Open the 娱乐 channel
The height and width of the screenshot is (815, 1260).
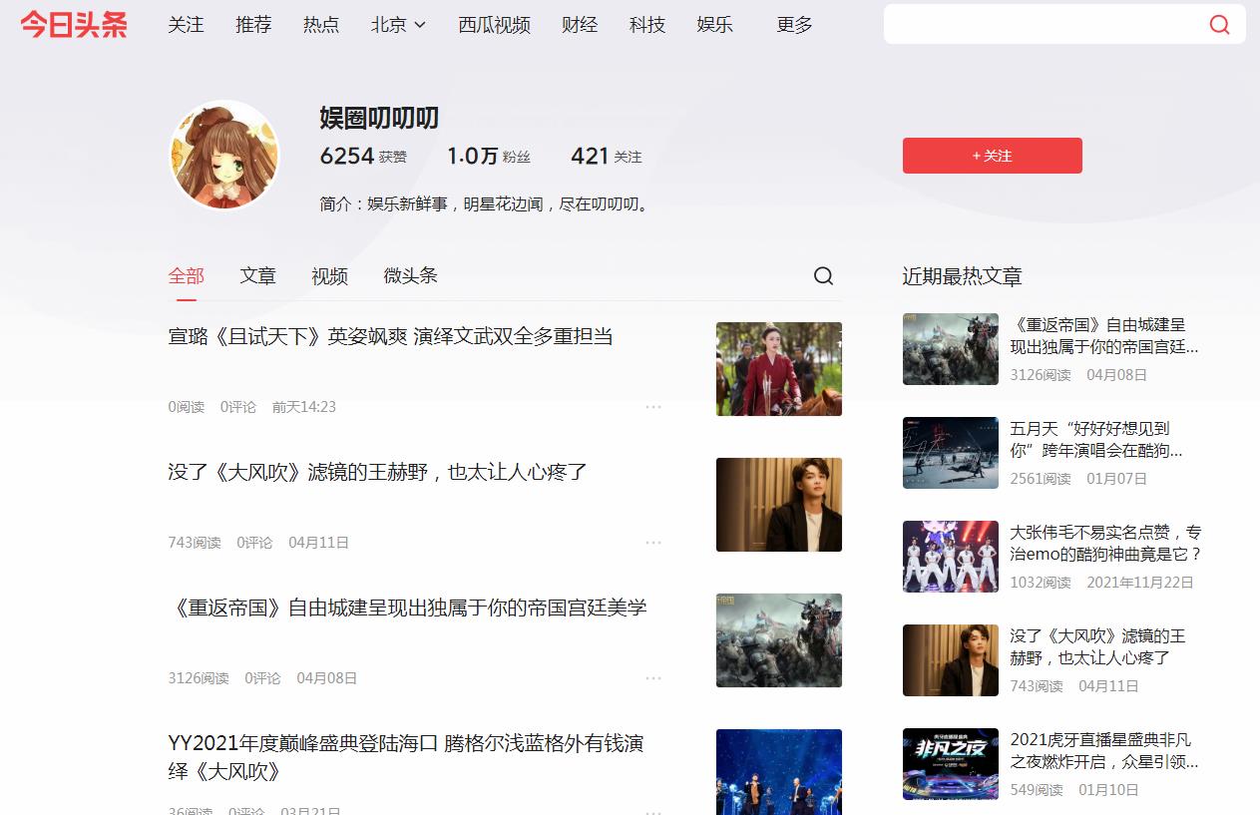(x=714, y=25)
